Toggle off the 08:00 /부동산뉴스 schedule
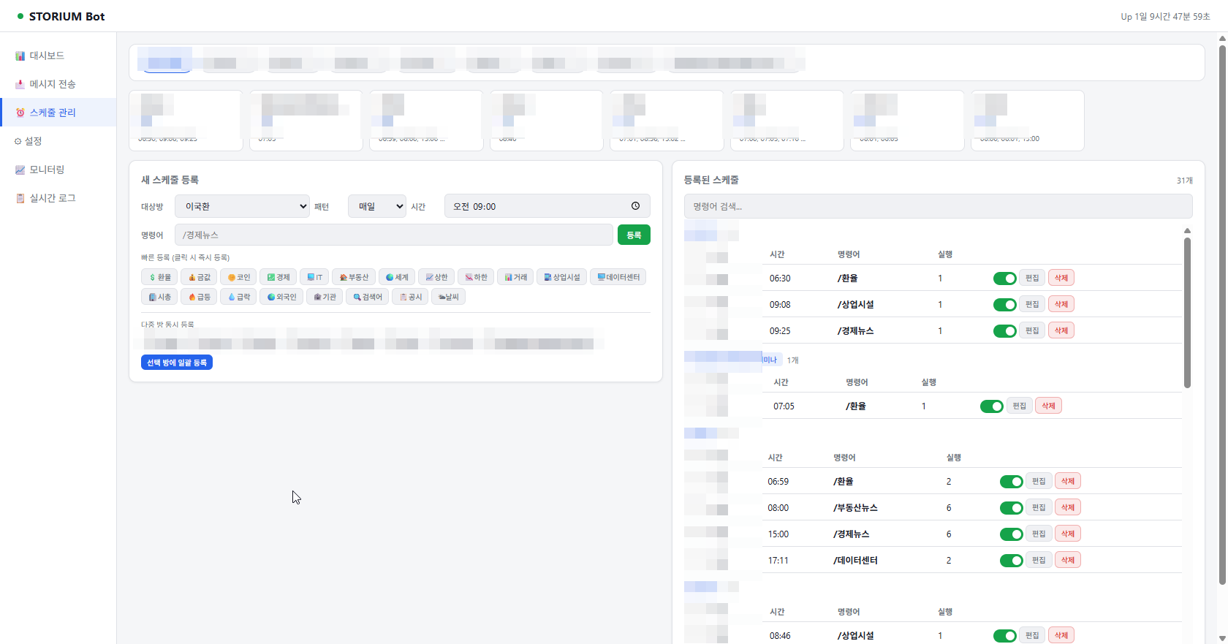Image resolution: width=1228 pixels, height=644 pixels. tap(1011, 508)
